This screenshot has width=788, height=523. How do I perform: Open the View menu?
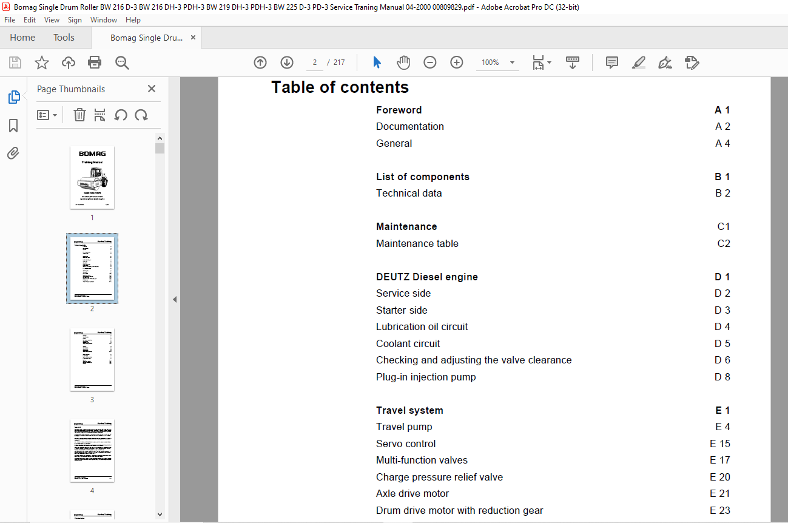(x=52, y=20)
